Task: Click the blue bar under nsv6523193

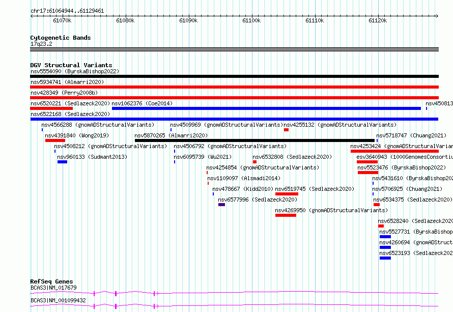Action: [x=385, y=258]
